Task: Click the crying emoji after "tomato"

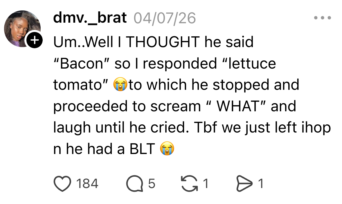Action: pyautogui.click(x=120, y=85)
